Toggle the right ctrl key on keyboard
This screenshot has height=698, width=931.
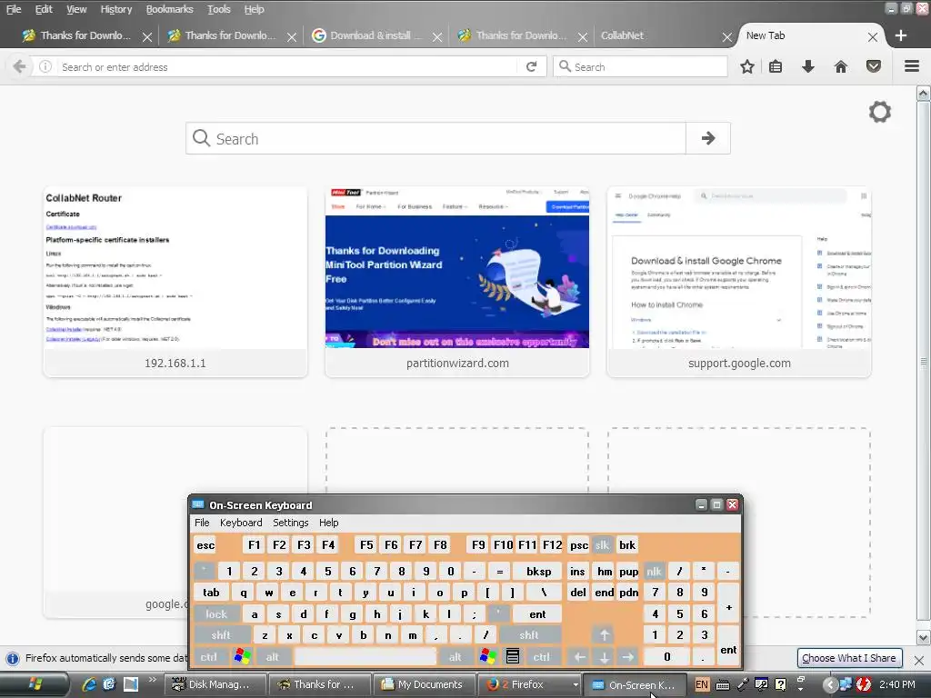click(541, 656)
